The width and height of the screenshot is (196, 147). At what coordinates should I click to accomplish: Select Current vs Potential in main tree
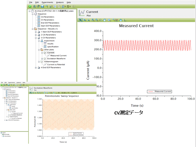coord(56,64)
